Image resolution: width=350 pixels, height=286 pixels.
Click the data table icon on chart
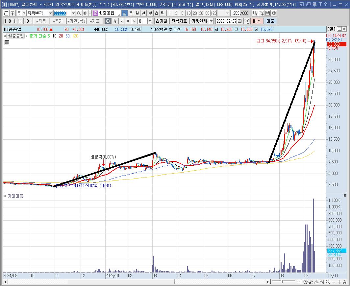click(x=7, y=43)
